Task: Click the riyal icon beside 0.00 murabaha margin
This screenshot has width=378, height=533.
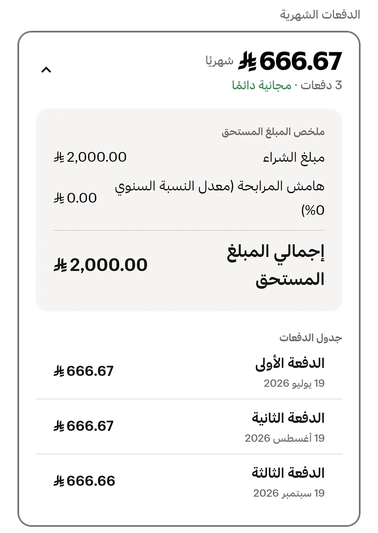Action: 59,198
